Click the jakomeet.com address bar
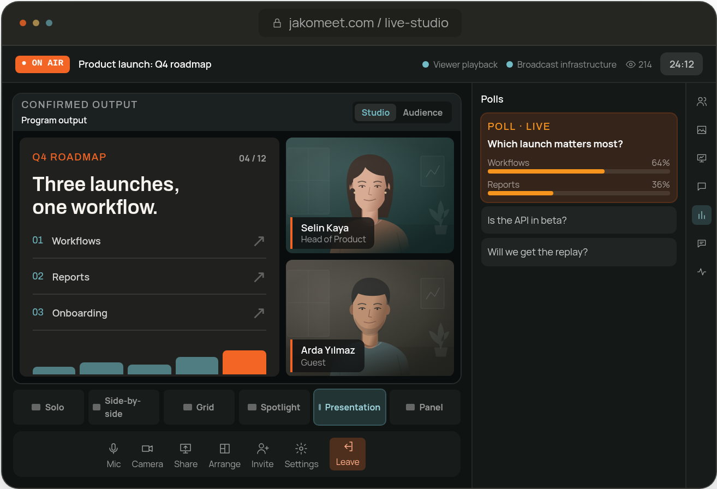The width and height of the screenshot is (717, 489). [x=360, y=23]
